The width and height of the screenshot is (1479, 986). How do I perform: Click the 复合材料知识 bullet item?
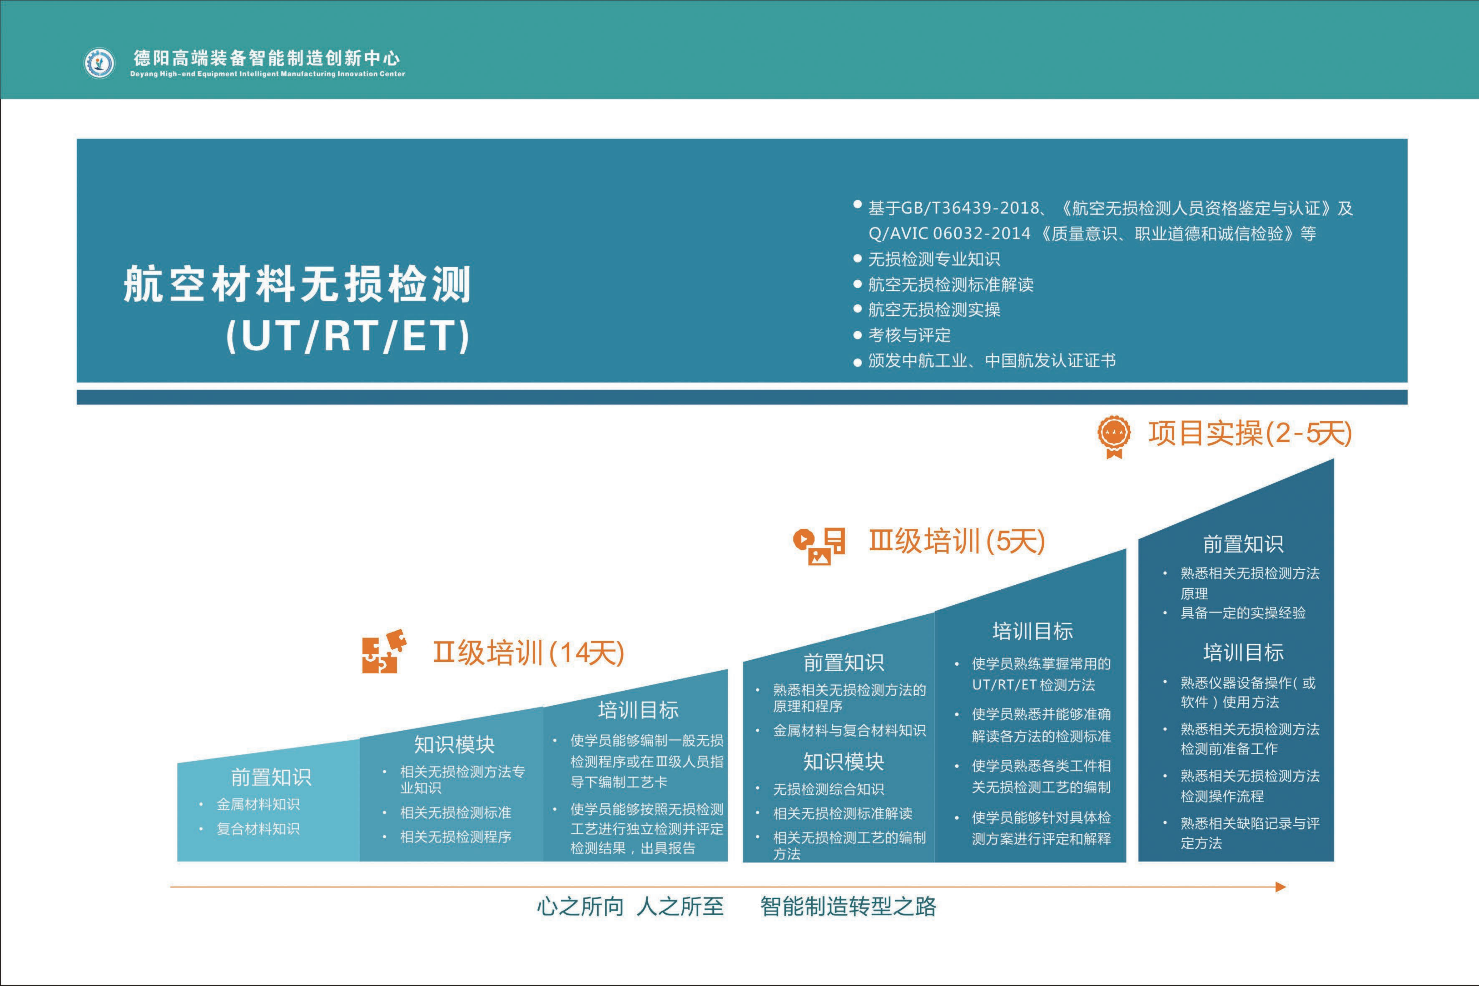tap(258, 829)
